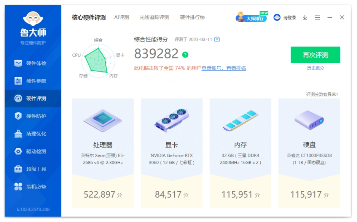This screenshot has height=222, width=357.
Task: Open 超级工具 in the sidebar
Action: coord(33,169)
